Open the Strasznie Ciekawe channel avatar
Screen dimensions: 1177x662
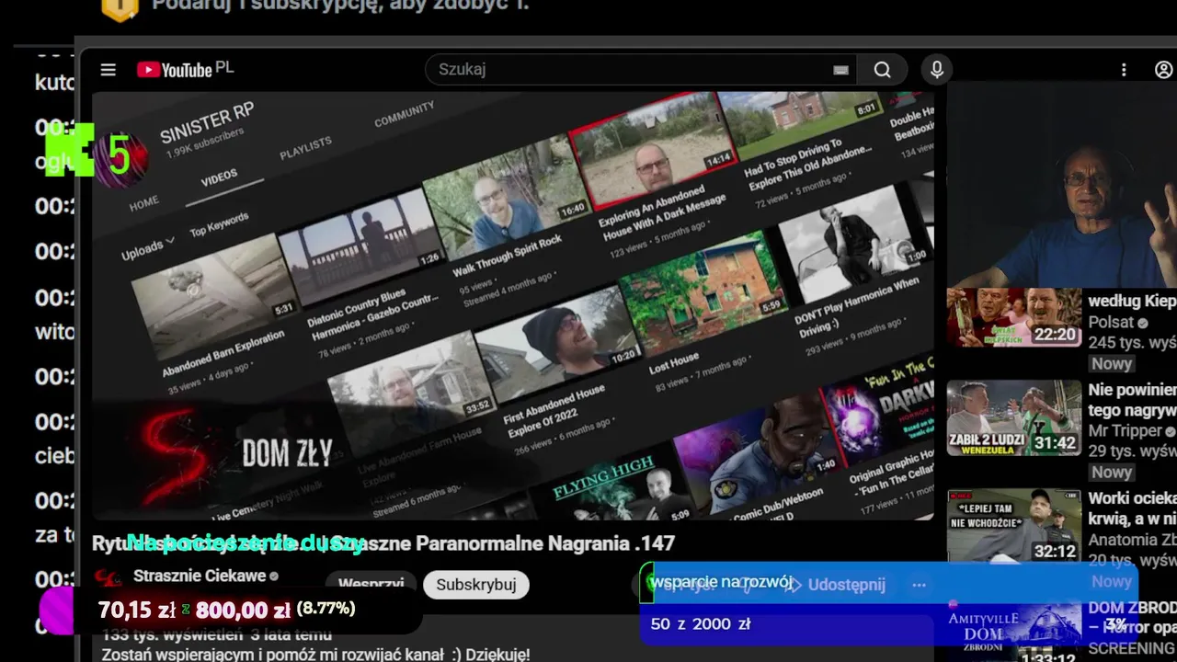click(109, 578)
